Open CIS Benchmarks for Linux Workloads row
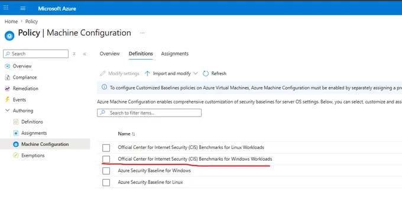402x217 pixels. click(x=191, y=147)
